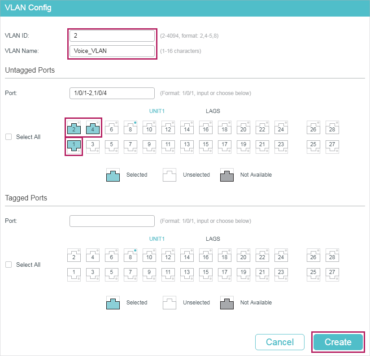Deselect port 1 in Untagged Ports
This screenshot has width=370, height=356.
(74, 147)
